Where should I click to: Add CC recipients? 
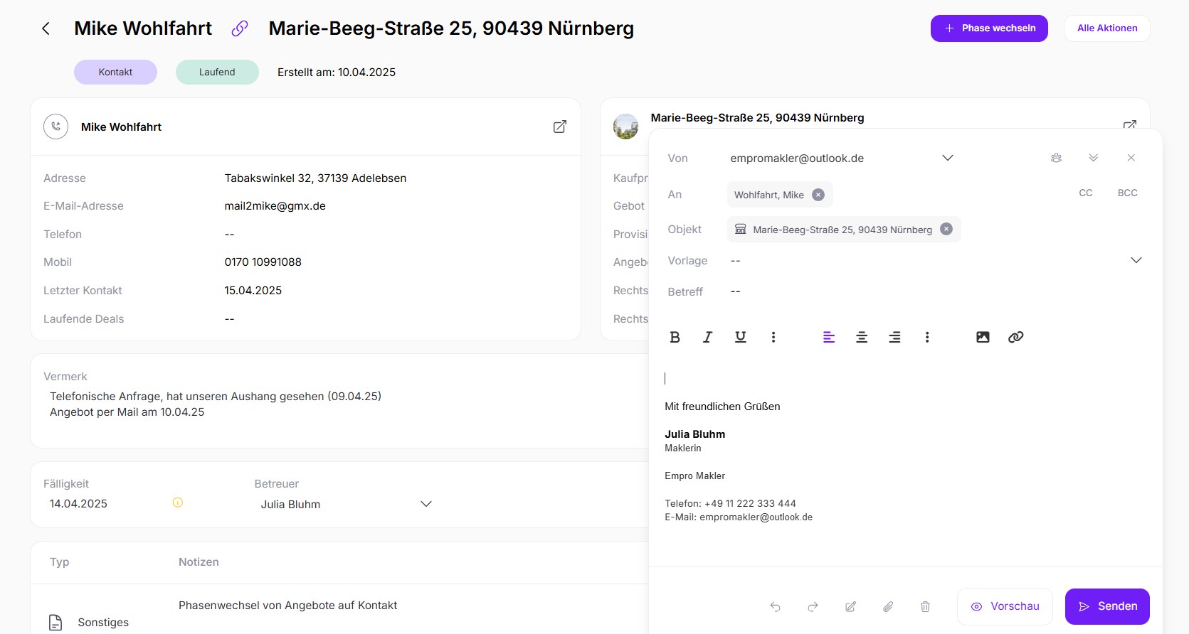pyautogui.click(x=1086, y=193)
